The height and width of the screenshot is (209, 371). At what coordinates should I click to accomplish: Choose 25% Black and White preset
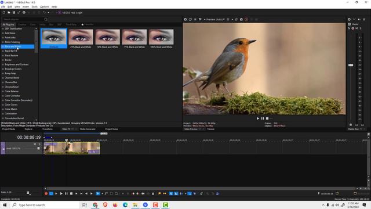click(81, 39)
